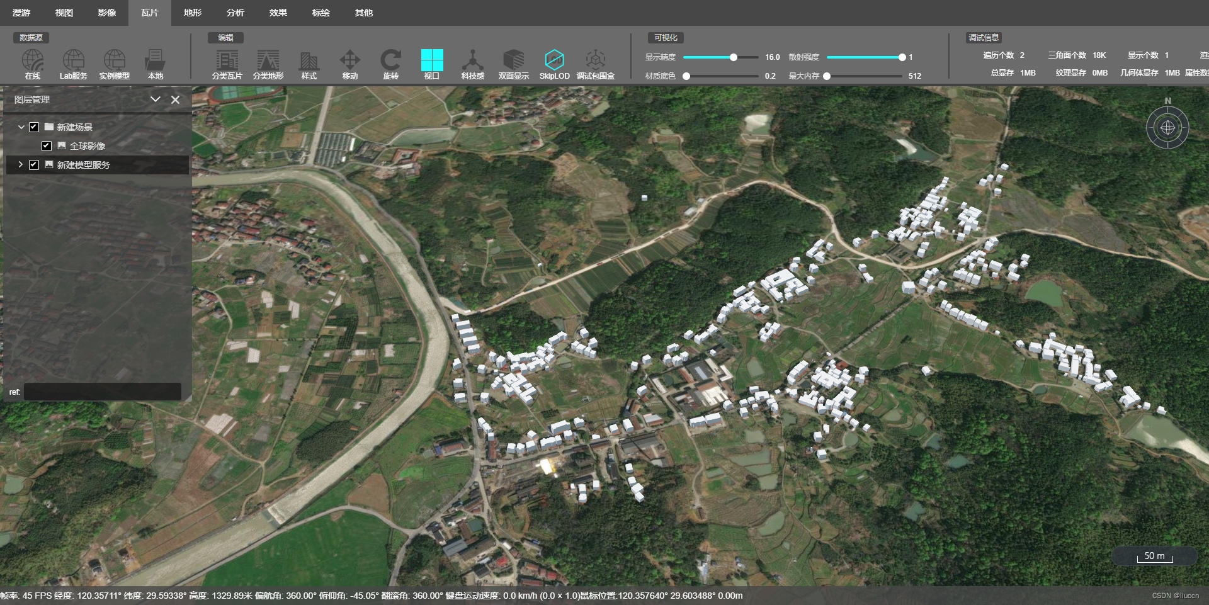Open the Lab服务 data source
Viewport: 1209px width, 605px height.
[74, 64]
